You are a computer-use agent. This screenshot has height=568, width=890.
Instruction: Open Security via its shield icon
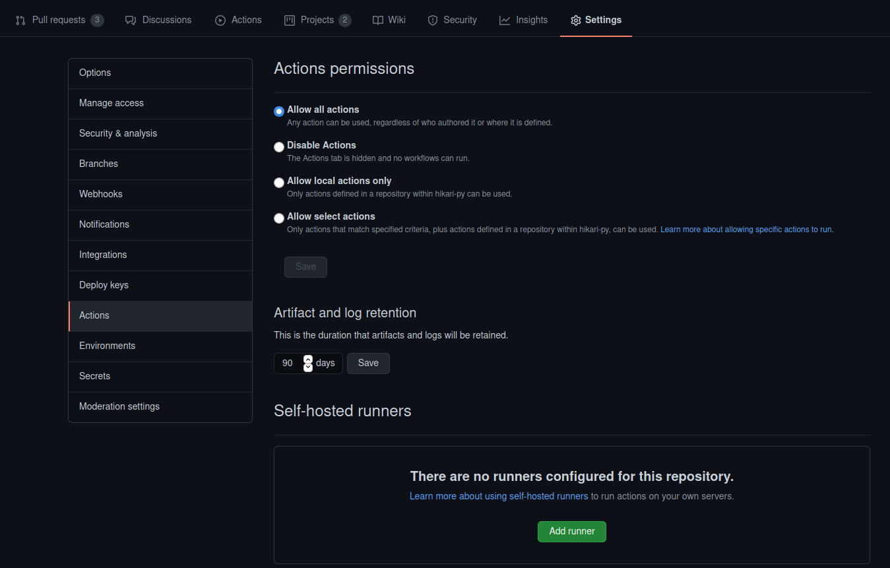tap(432, 20)
